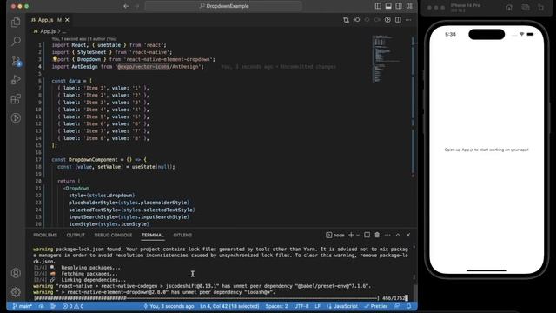This screenshot has width=556, height=313.
Task: Open the GitLens view in activity bar
Action: coord(16,118)
